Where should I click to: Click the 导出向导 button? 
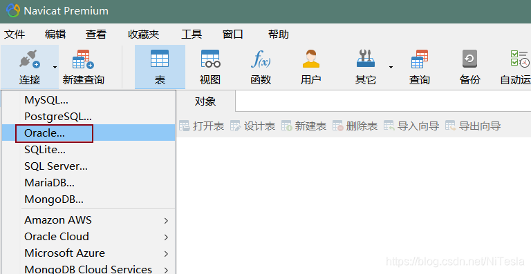473,126
